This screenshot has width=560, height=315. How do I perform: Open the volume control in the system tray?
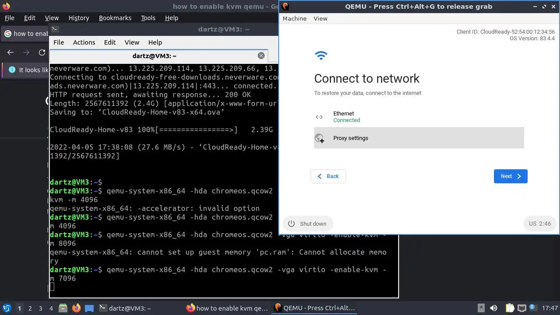coord(493,308)
